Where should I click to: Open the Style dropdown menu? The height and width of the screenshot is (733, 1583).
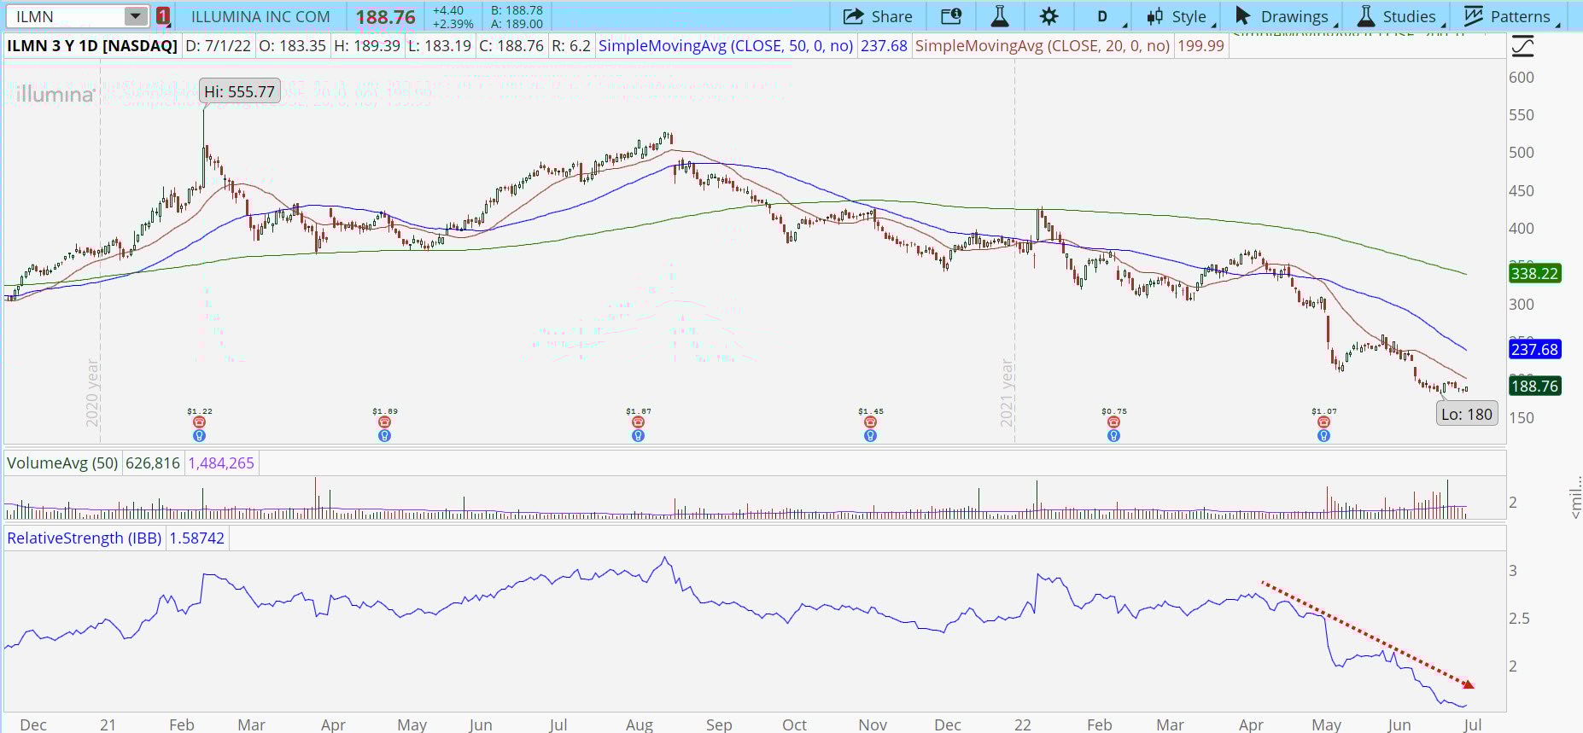pyautogui.click(x=1179, y=16)
